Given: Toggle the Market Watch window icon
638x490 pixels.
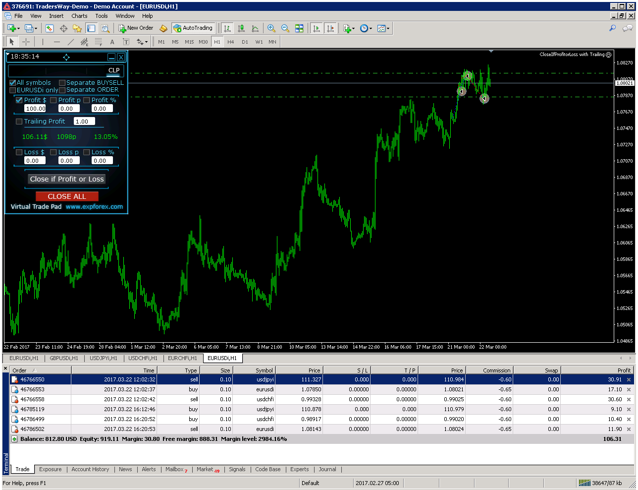Looking at the screenshot, I should pos(50,28).
